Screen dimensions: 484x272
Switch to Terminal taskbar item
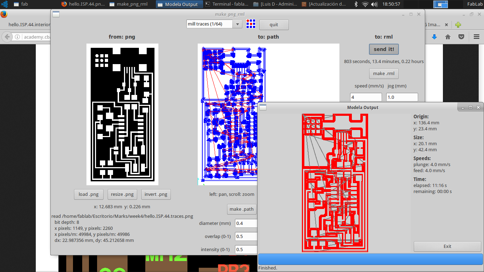click(227, 4)
